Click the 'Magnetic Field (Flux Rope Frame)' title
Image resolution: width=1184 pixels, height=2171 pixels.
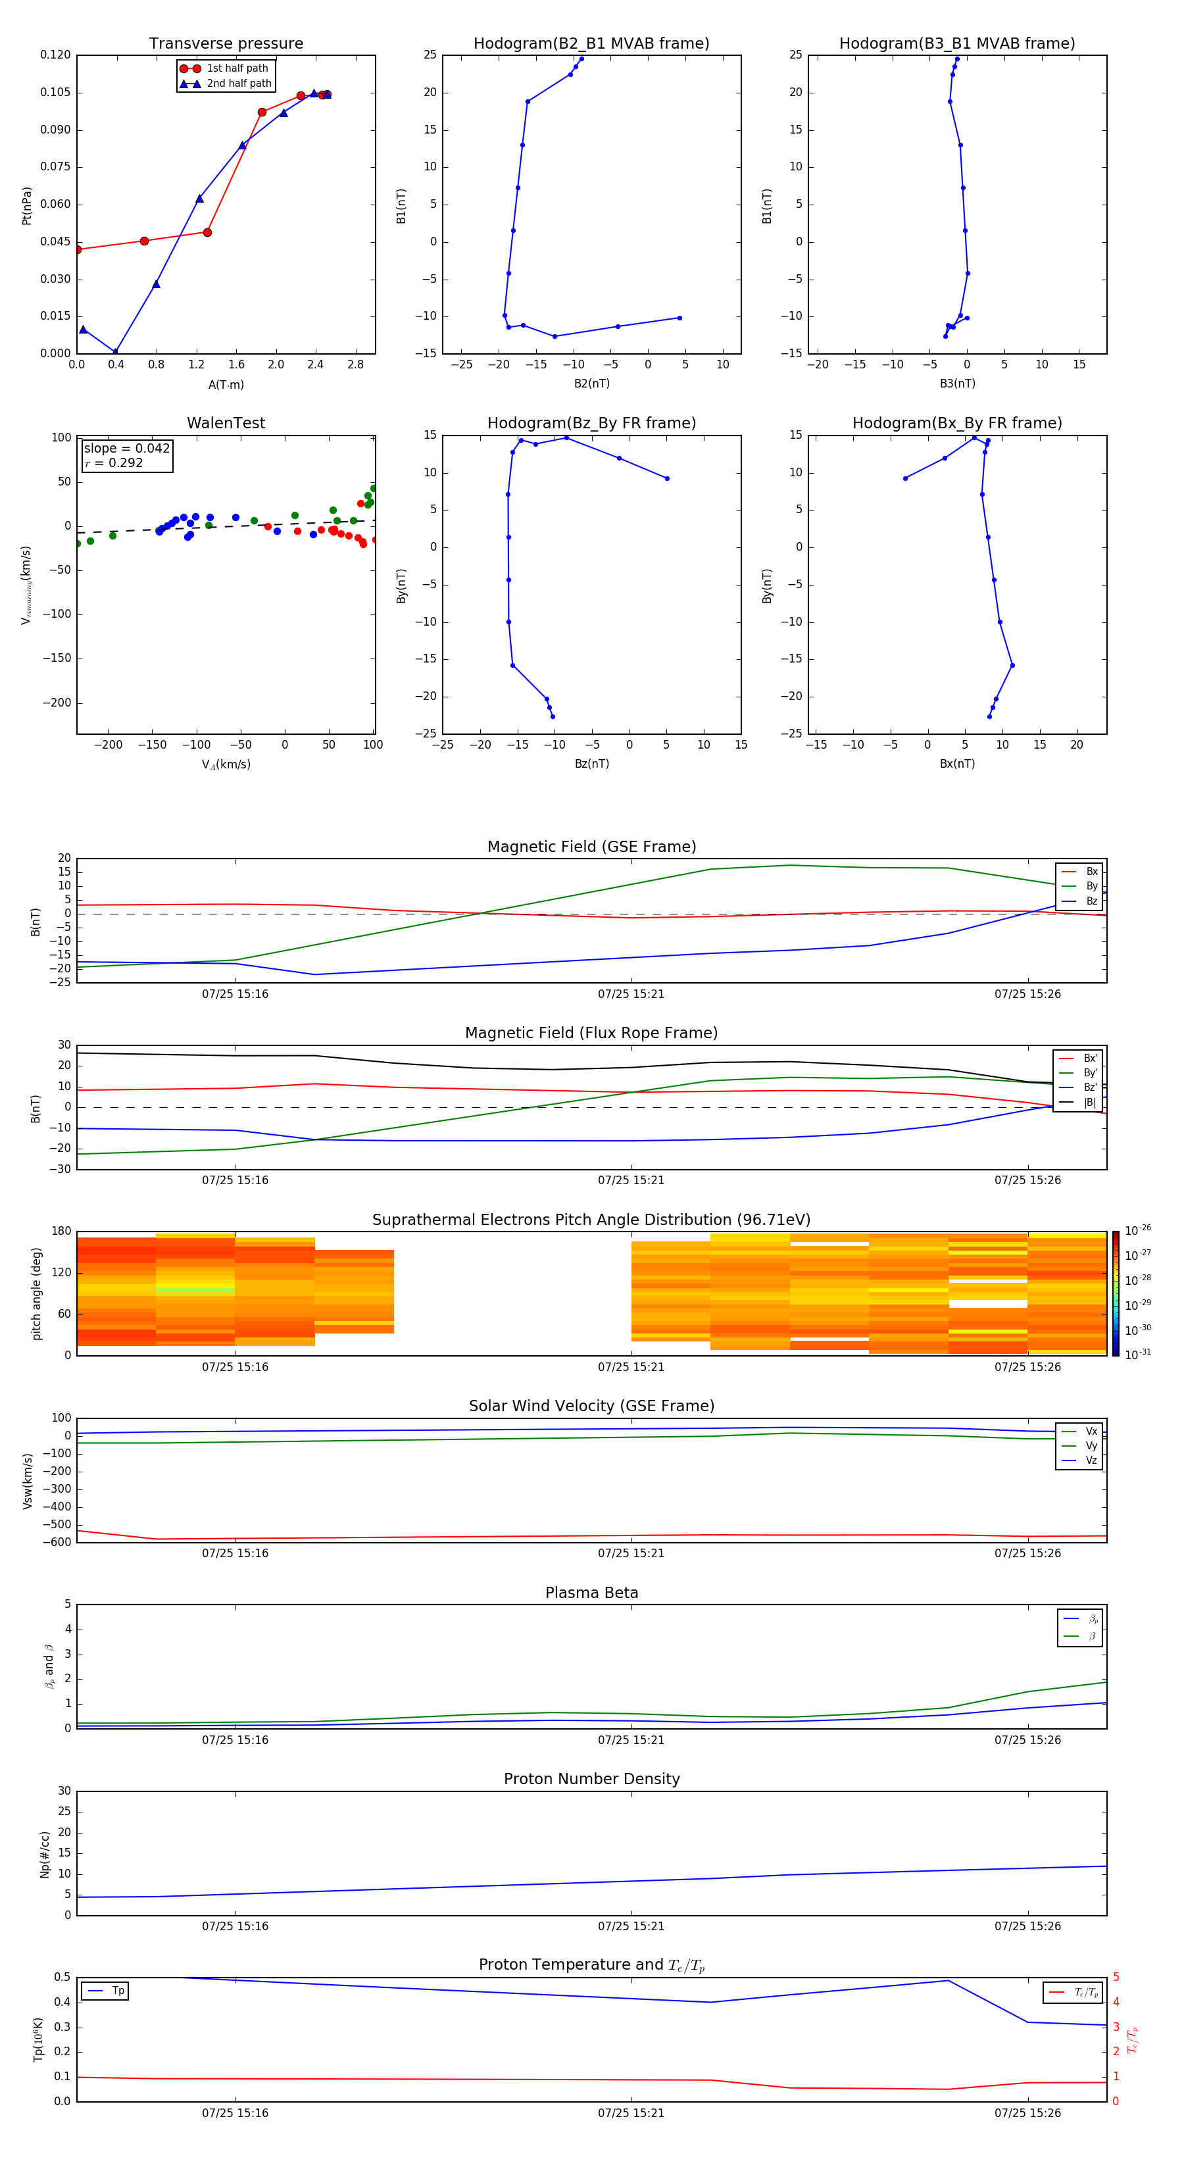click(591, 1034)
